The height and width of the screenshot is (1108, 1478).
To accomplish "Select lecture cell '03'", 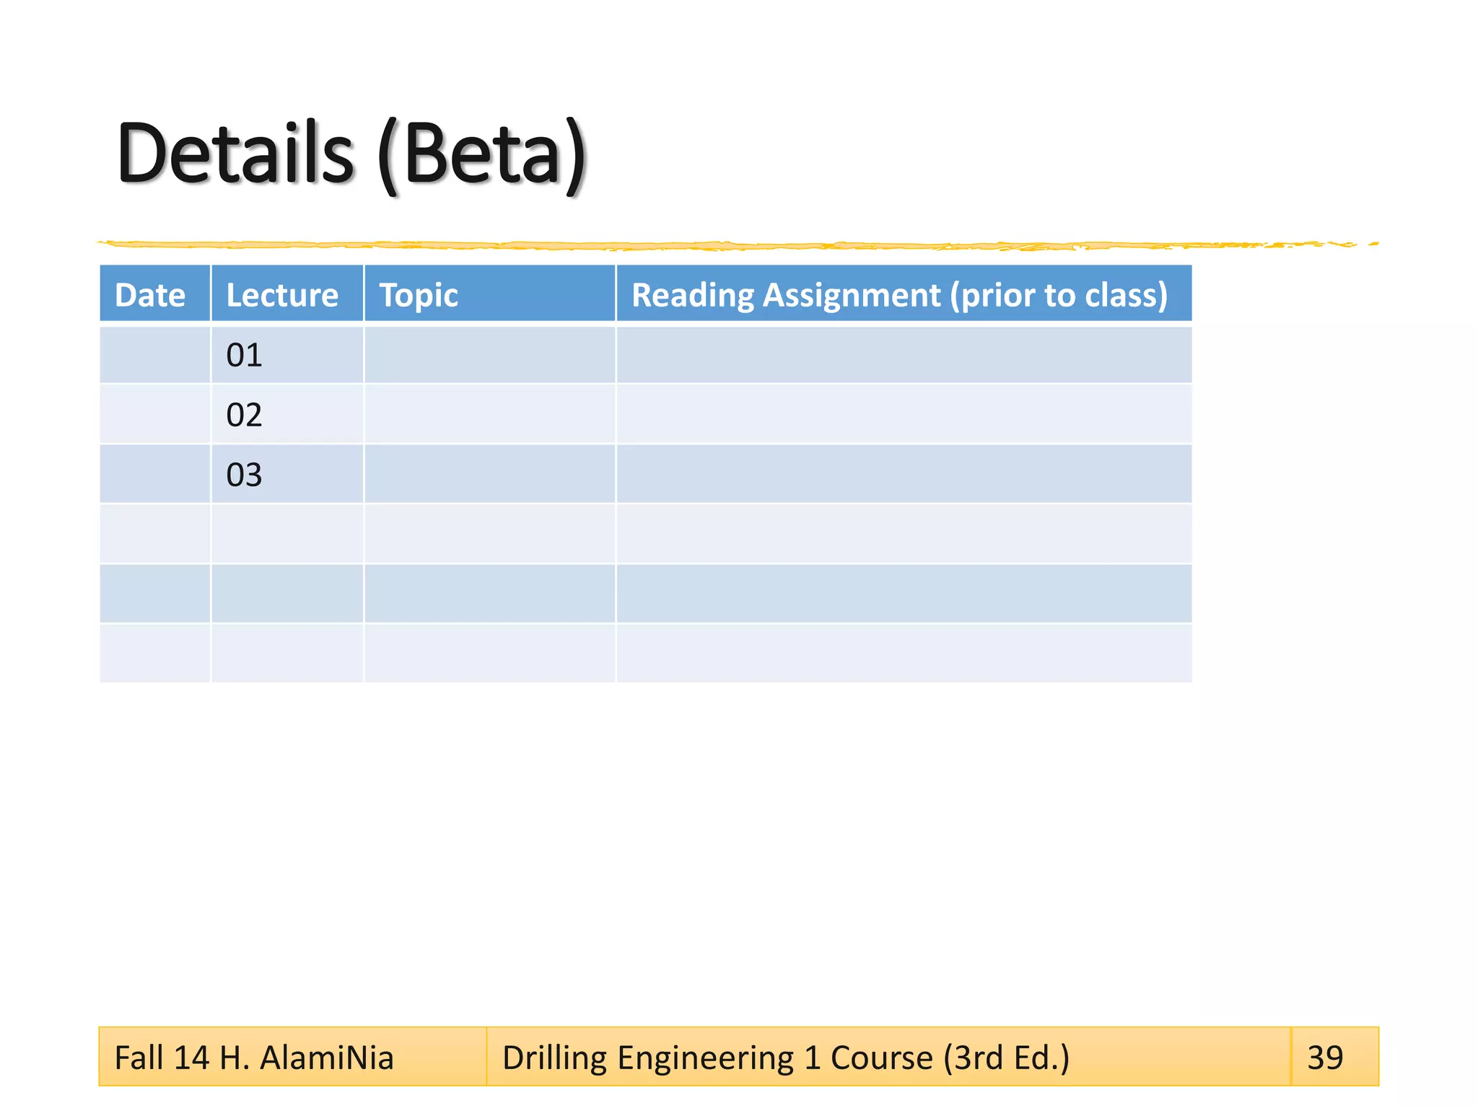I will pos(287,474).
